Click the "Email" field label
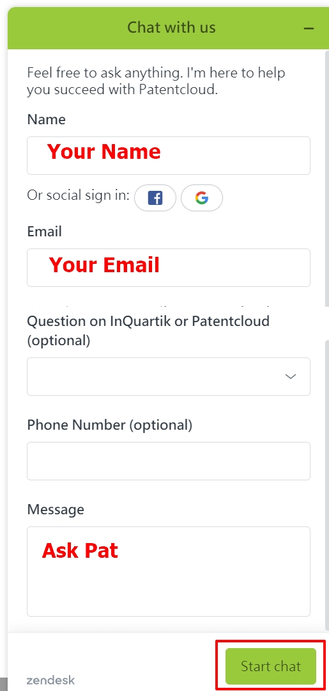 click(x=45, y=231)
